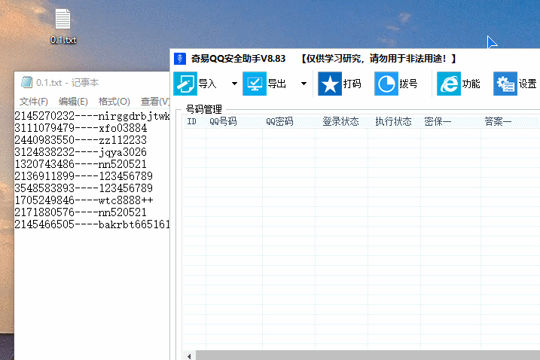The height and width of the screenshot is (360, 540).
Task: Open the 设置 settings gear icon
Action: (x=505, y=84)
